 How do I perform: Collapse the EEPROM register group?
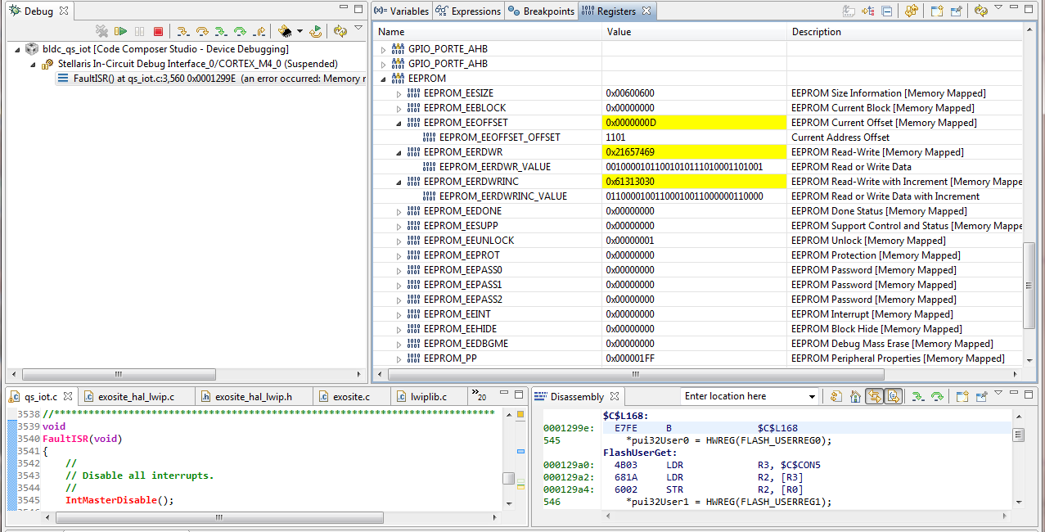click(384, 79)
